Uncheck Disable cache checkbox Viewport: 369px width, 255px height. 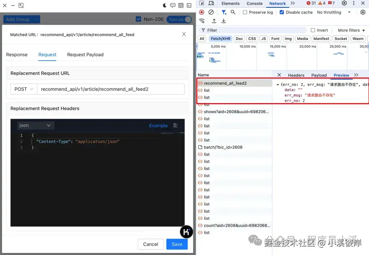(282, 12)
